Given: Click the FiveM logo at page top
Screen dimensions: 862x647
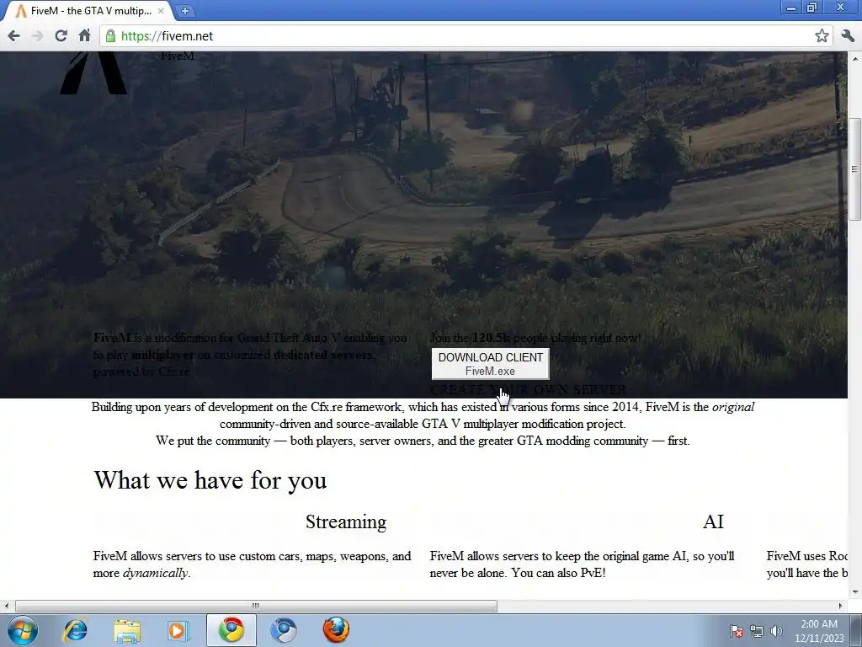Looking at the screenshot, I should (x=93, y=72).
